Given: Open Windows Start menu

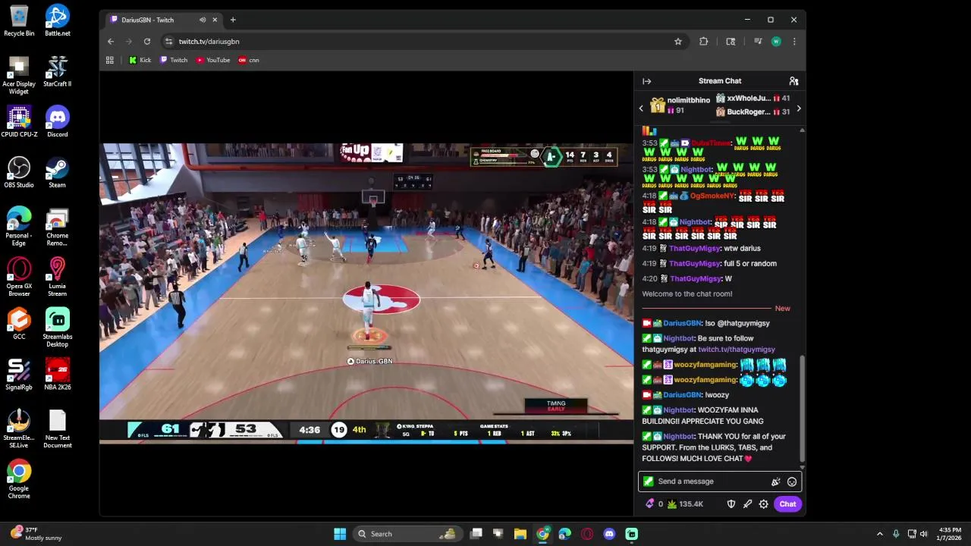Looking at the screenshot, I should point(340,534).
